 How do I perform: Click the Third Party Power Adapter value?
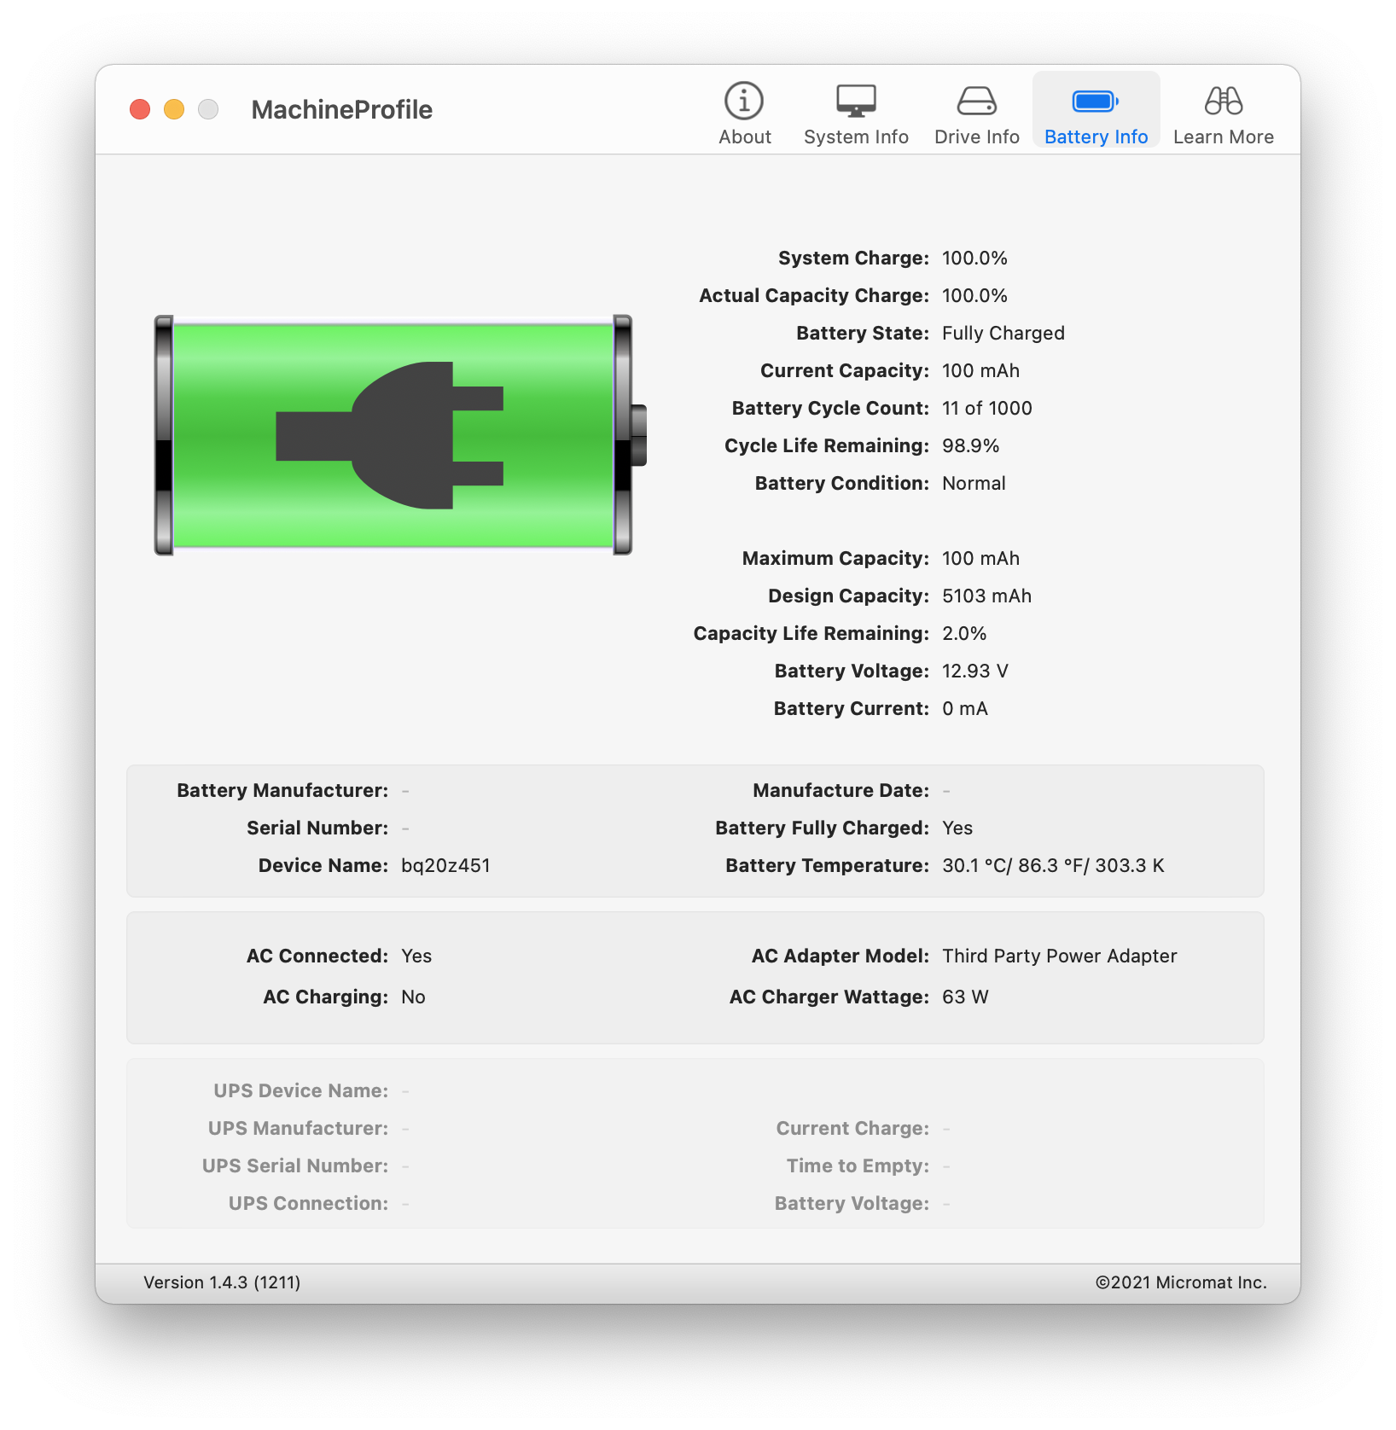coord(1059,956)
